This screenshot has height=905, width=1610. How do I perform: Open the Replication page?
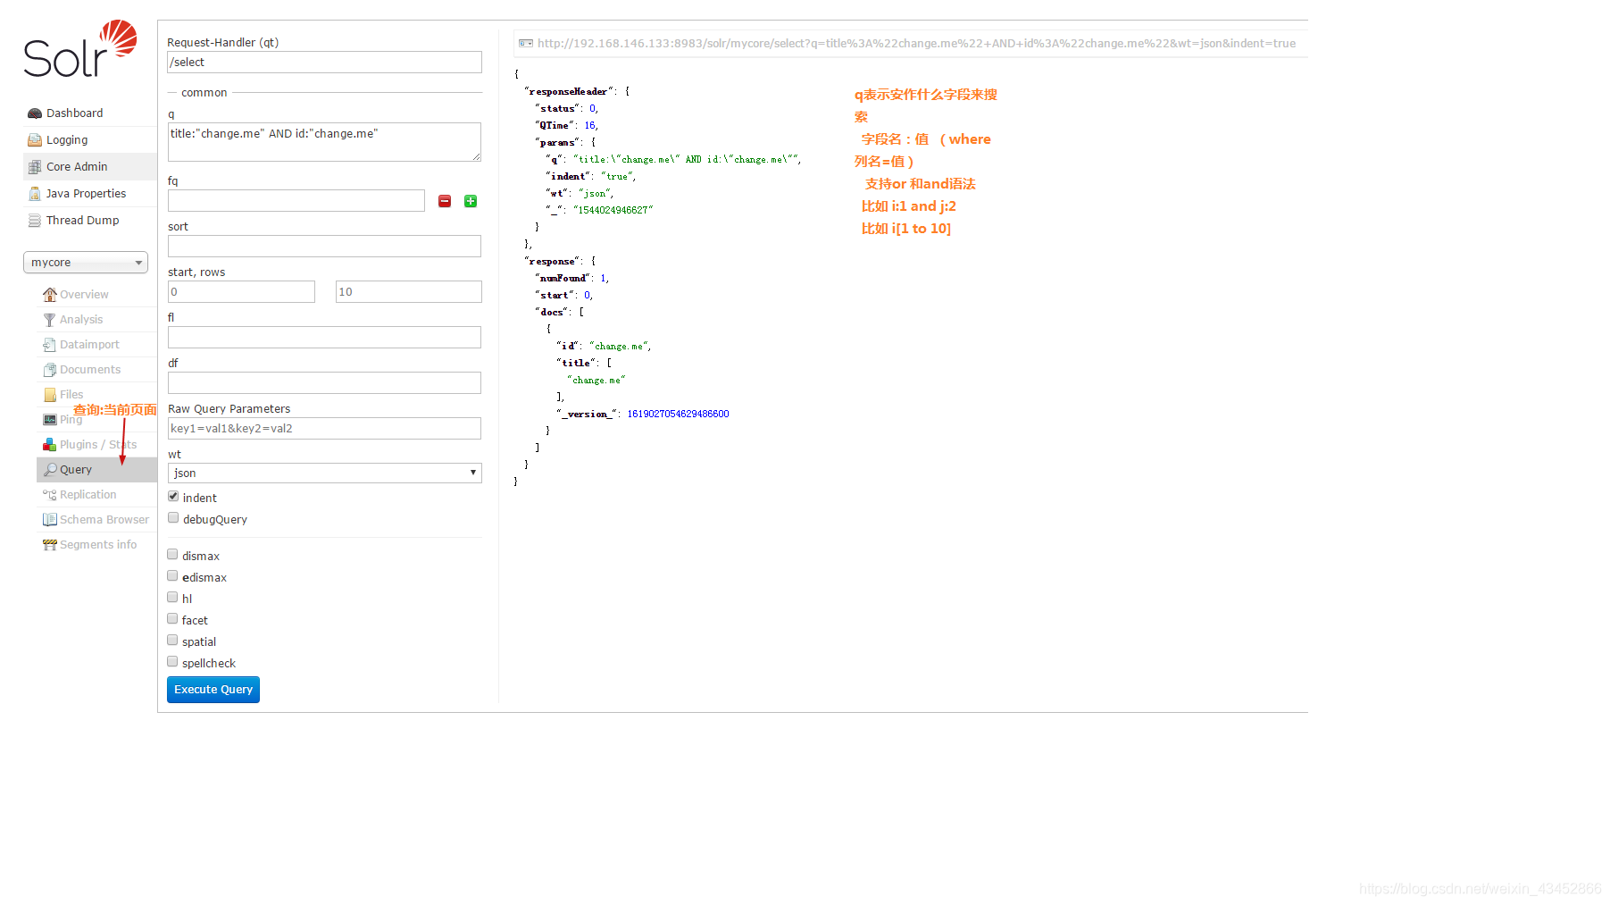[x=88, y=495]
